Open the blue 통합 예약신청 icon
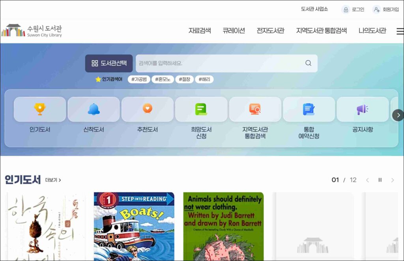404x261 pixels. (309, 109)
